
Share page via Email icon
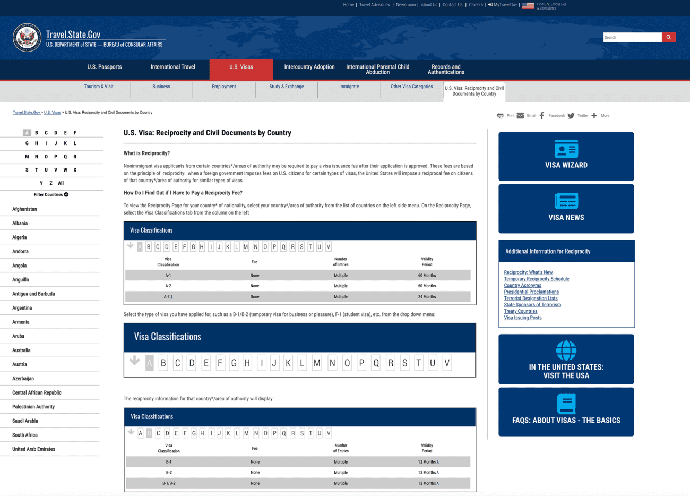[x=520, y=115]
